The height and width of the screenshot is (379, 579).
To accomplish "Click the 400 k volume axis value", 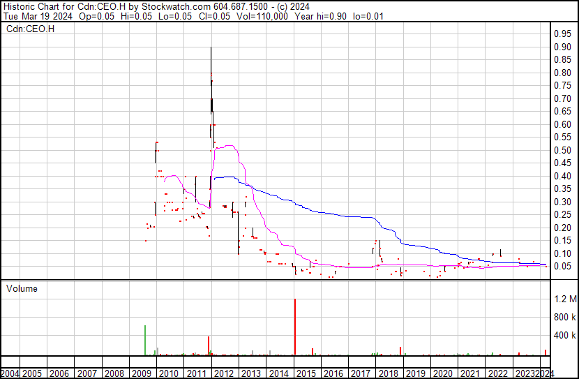I will (565, 336).
